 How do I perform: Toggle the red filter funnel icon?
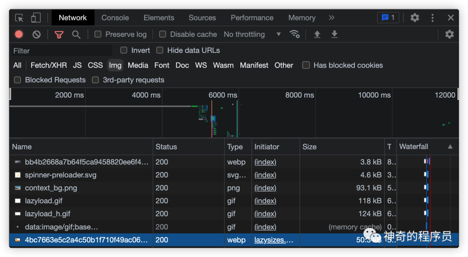[x=59, y=35]
